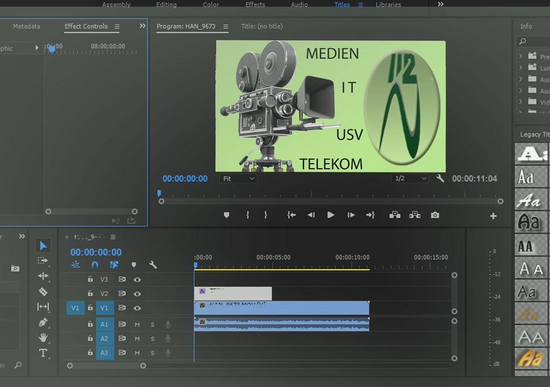This screenshot has height=387, width=550.
Task: Open the Titles workspace menu
Action: coord(360,4)
